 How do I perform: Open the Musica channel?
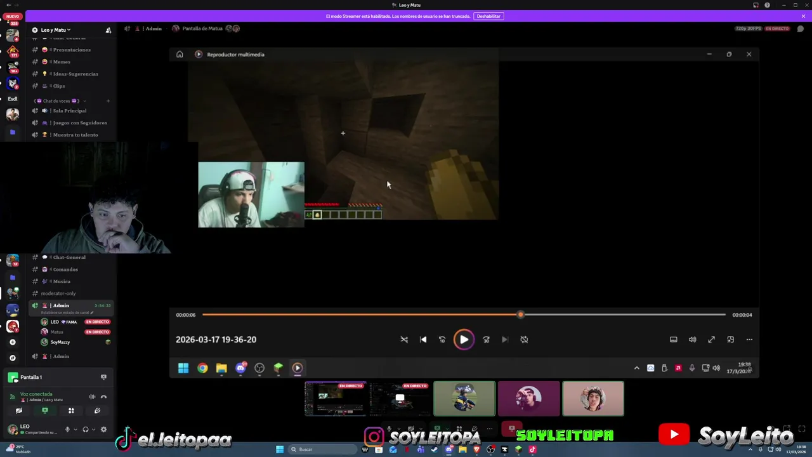72,281
